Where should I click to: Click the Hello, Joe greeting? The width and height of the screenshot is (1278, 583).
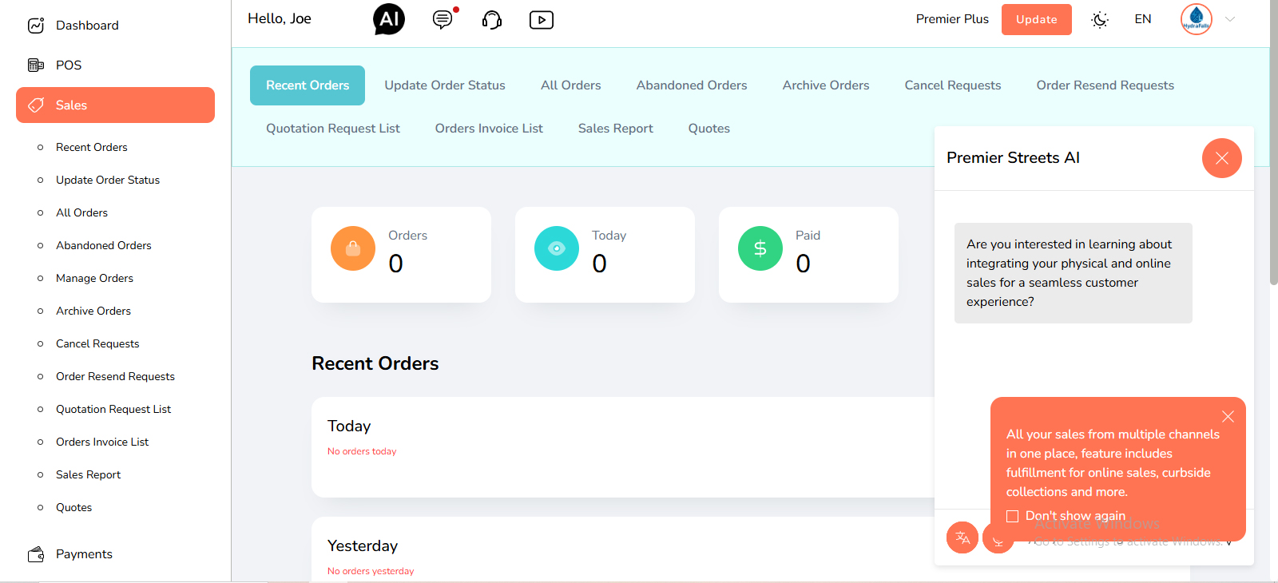click(x=280, y=19)
